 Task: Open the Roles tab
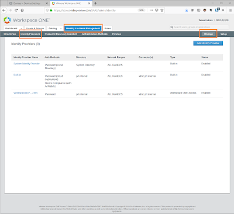[108, 29]
